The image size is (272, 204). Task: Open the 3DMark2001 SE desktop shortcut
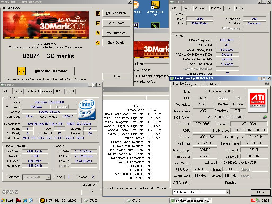pos(155,9)
